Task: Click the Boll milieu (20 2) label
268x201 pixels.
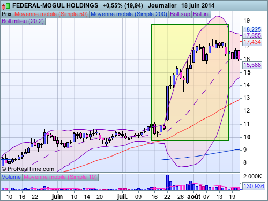Action: point(23,21)
